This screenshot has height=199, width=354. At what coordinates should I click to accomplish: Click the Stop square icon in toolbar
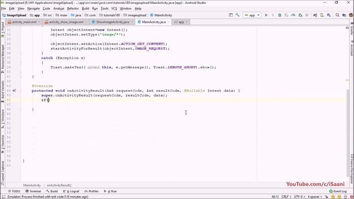tap(307, 15)
